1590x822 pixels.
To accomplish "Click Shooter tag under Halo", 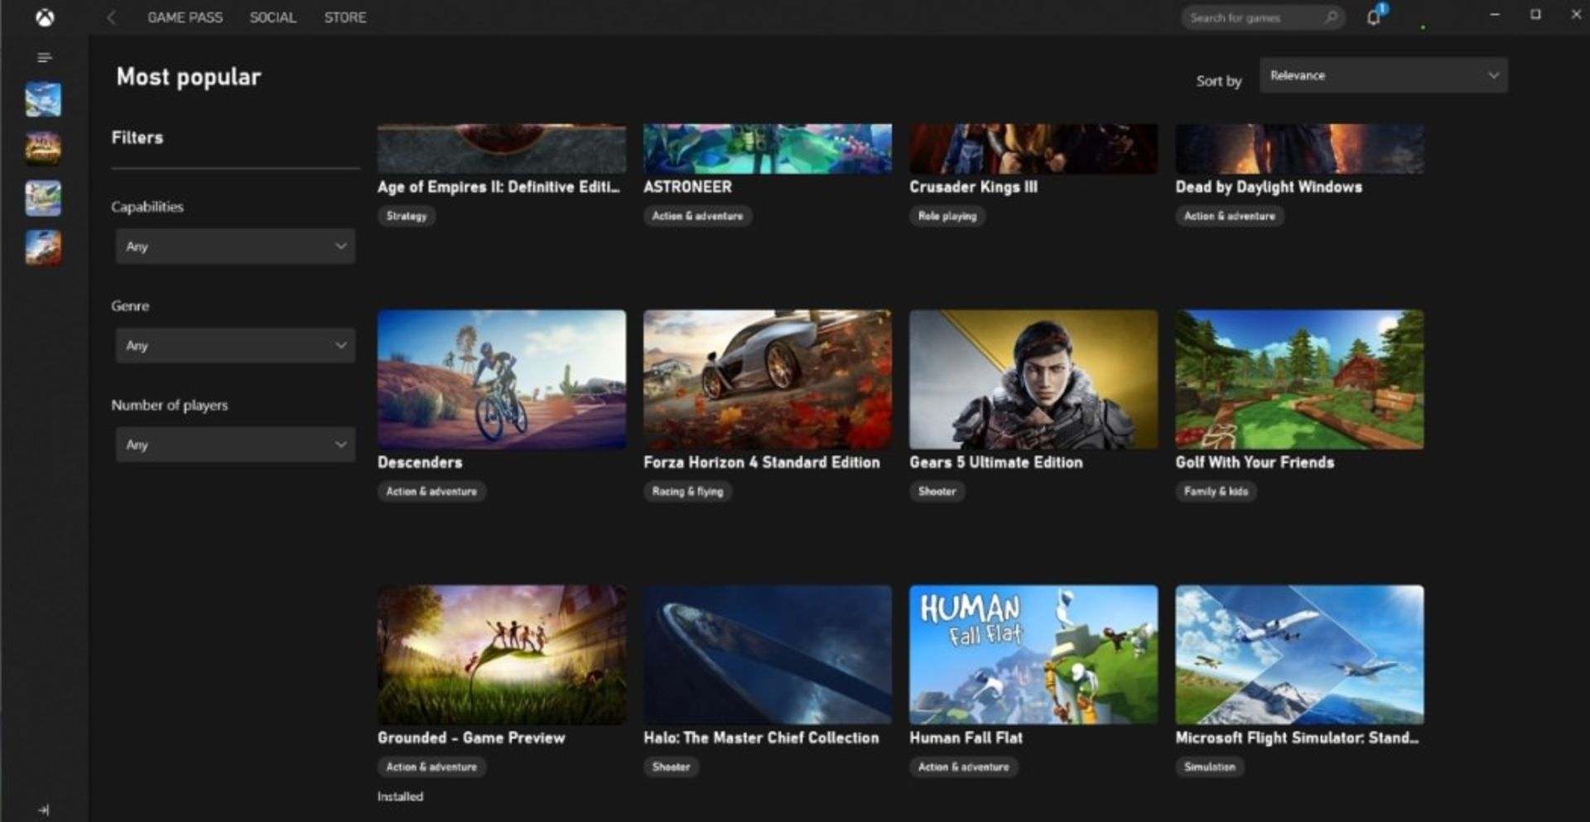I will point(671,767).
